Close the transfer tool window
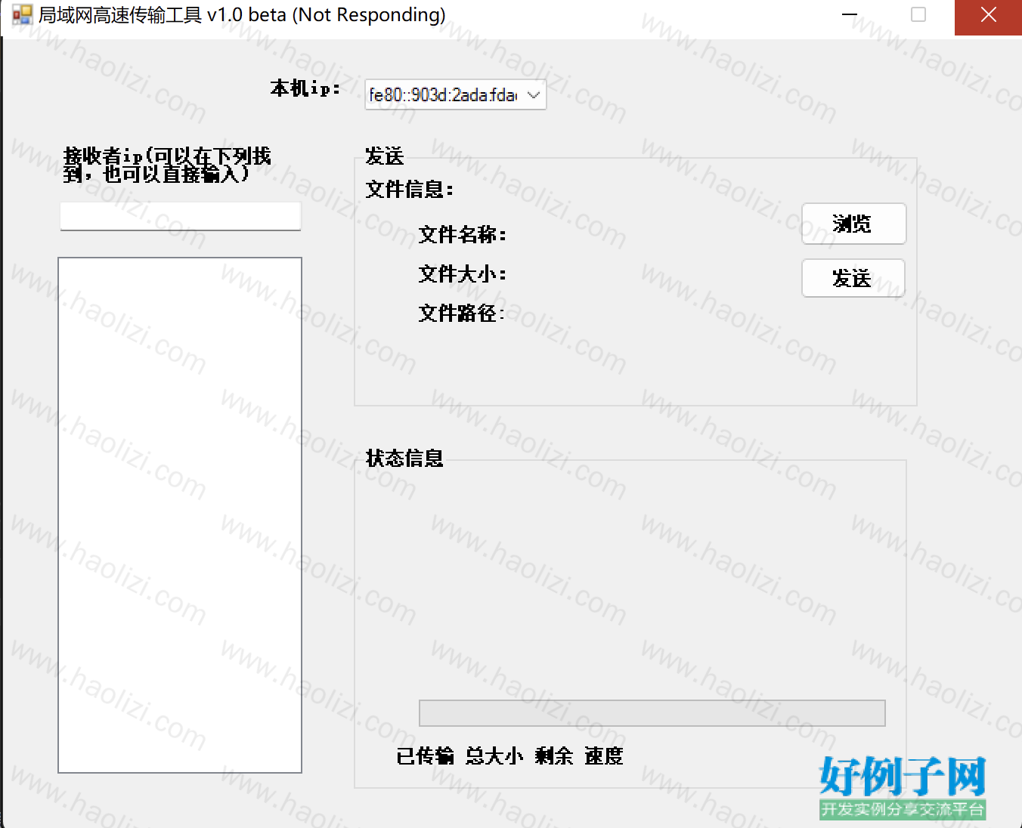1022x828 pixels. point(988,15)
